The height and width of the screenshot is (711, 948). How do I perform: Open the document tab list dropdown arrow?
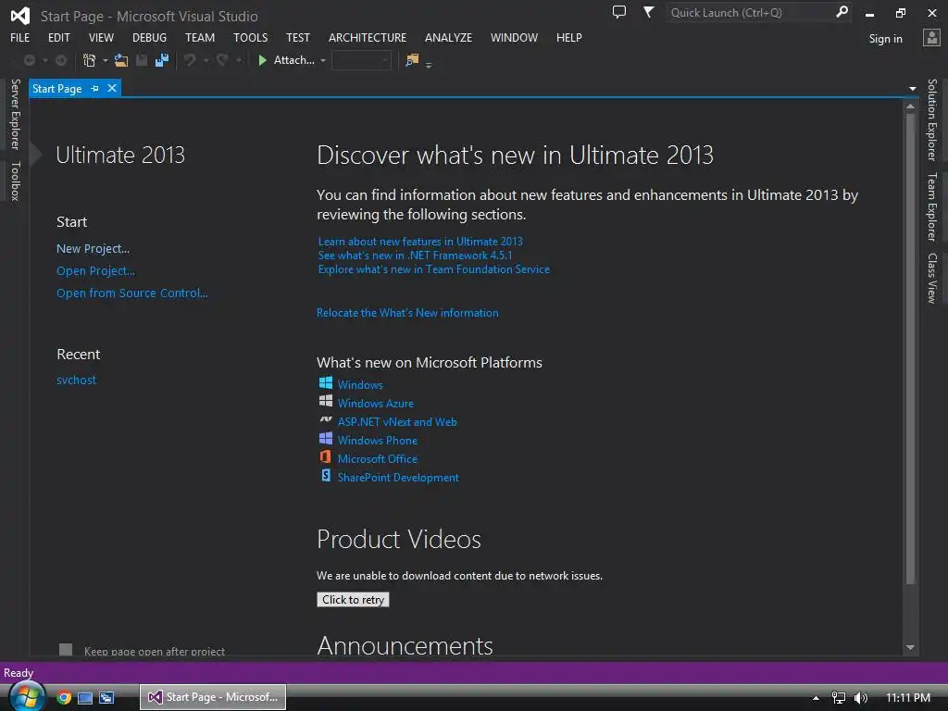coord(912,89)
